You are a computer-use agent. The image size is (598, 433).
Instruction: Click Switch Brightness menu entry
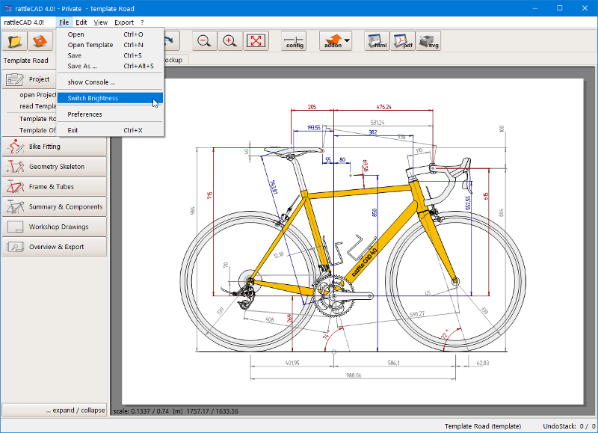[110, 99]
